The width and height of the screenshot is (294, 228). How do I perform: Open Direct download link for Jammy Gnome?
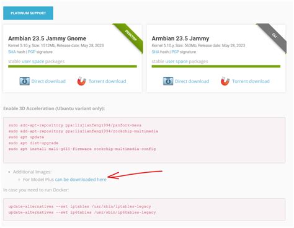pos(48,81)
